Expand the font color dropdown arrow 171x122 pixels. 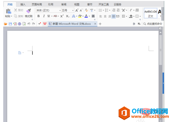[x=89, y=16]
